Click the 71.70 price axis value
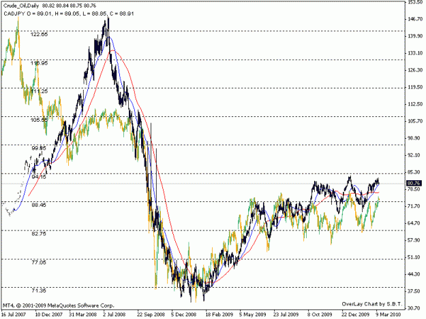The image size is (426, 319). click(415, 206)
